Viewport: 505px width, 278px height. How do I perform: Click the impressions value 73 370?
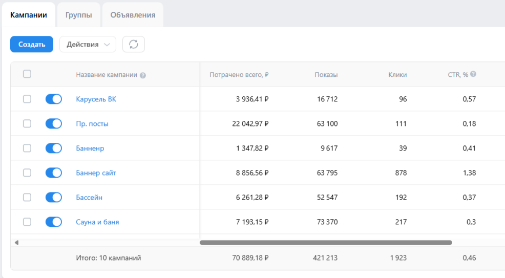[x=327, y=222]
